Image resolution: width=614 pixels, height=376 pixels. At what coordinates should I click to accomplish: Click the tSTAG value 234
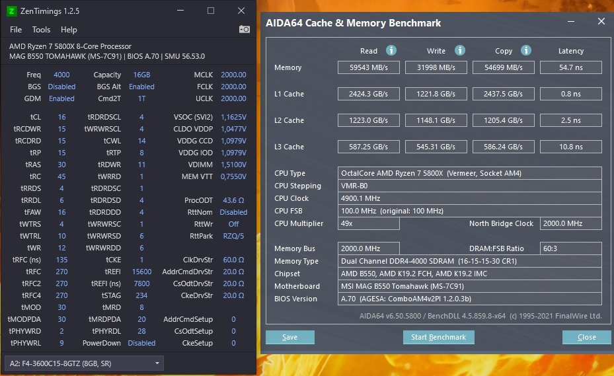(141, 295)
